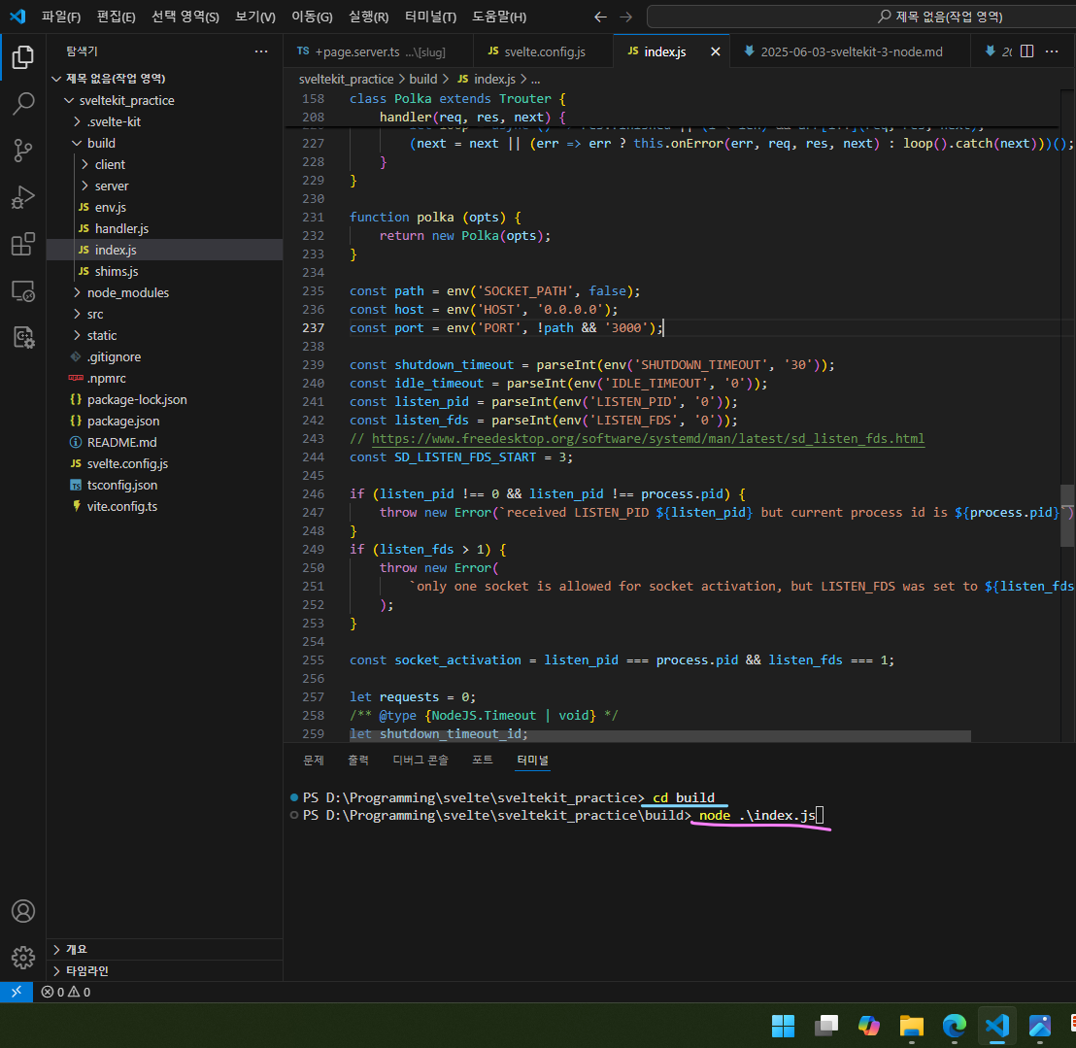This screenshot has width=1076, height=1048.
Task: Open Run and Debug view
Action: tap(22, 198)
